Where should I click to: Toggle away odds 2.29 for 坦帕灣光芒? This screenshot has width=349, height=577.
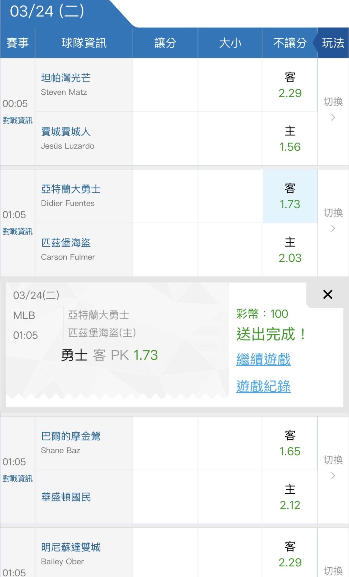click(x=290, y=85)
